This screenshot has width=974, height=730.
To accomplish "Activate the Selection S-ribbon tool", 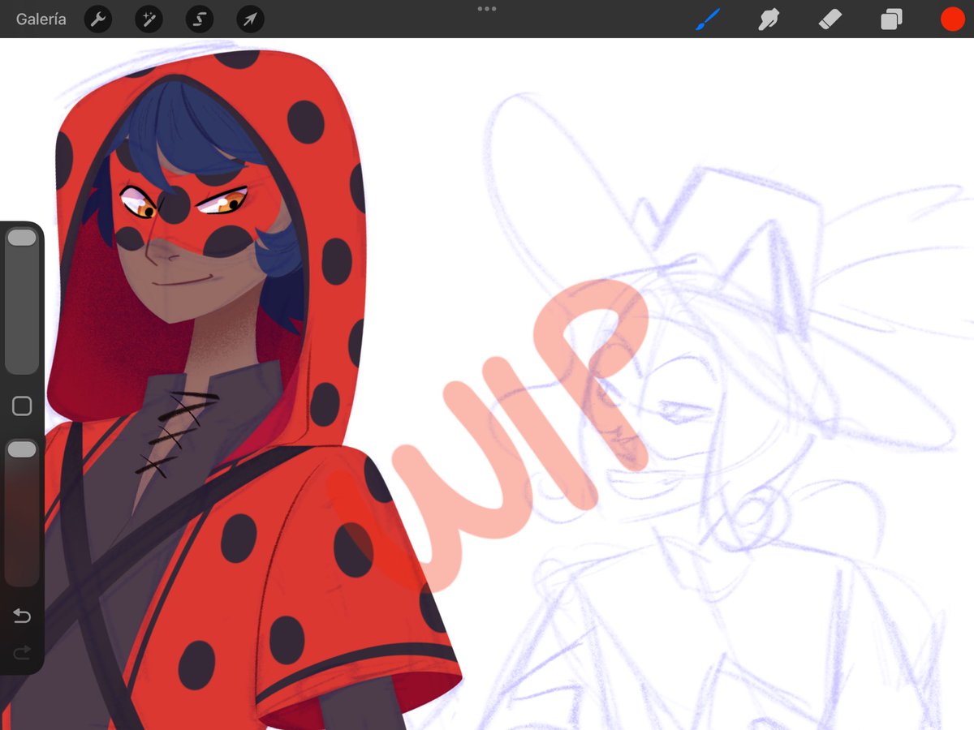I will [200, 19].
